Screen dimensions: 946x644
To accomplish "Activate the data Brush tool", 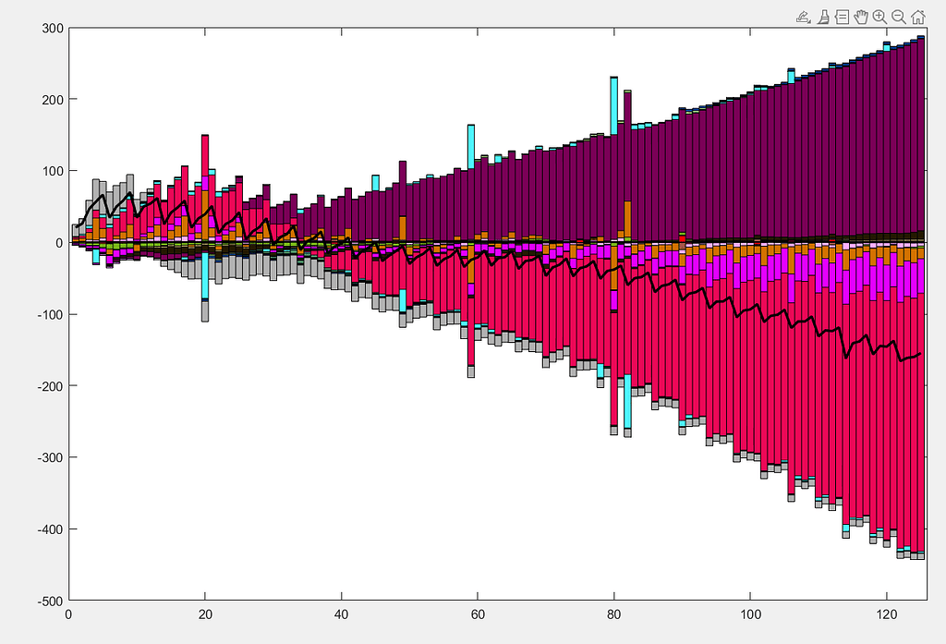I will click(823, 16).
